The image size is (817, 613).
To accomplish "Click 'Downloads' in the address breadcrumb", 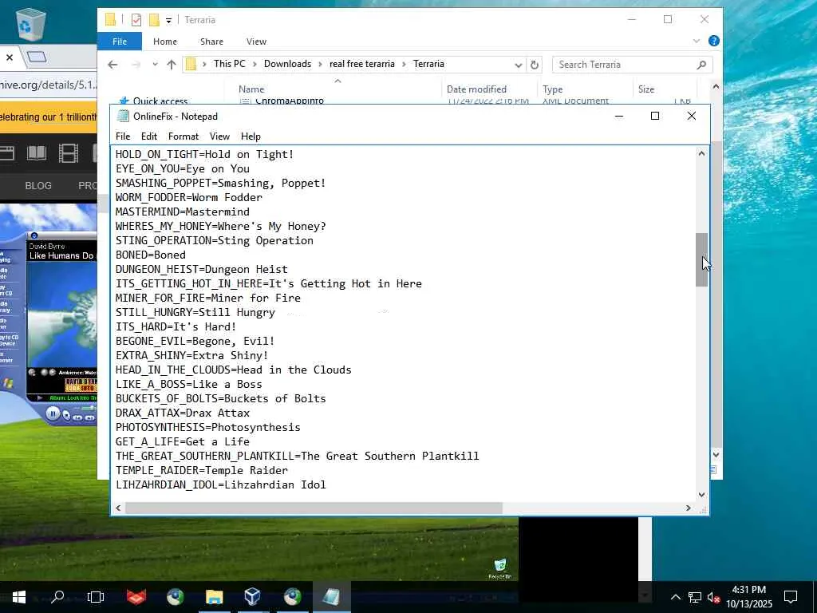I will click(x=287, y=64).
